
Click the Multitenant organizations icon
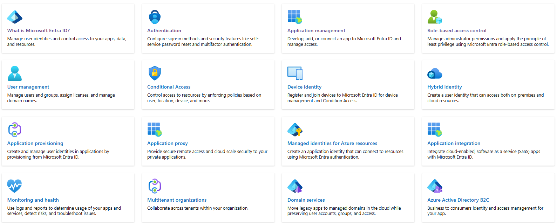click(155, 186)
